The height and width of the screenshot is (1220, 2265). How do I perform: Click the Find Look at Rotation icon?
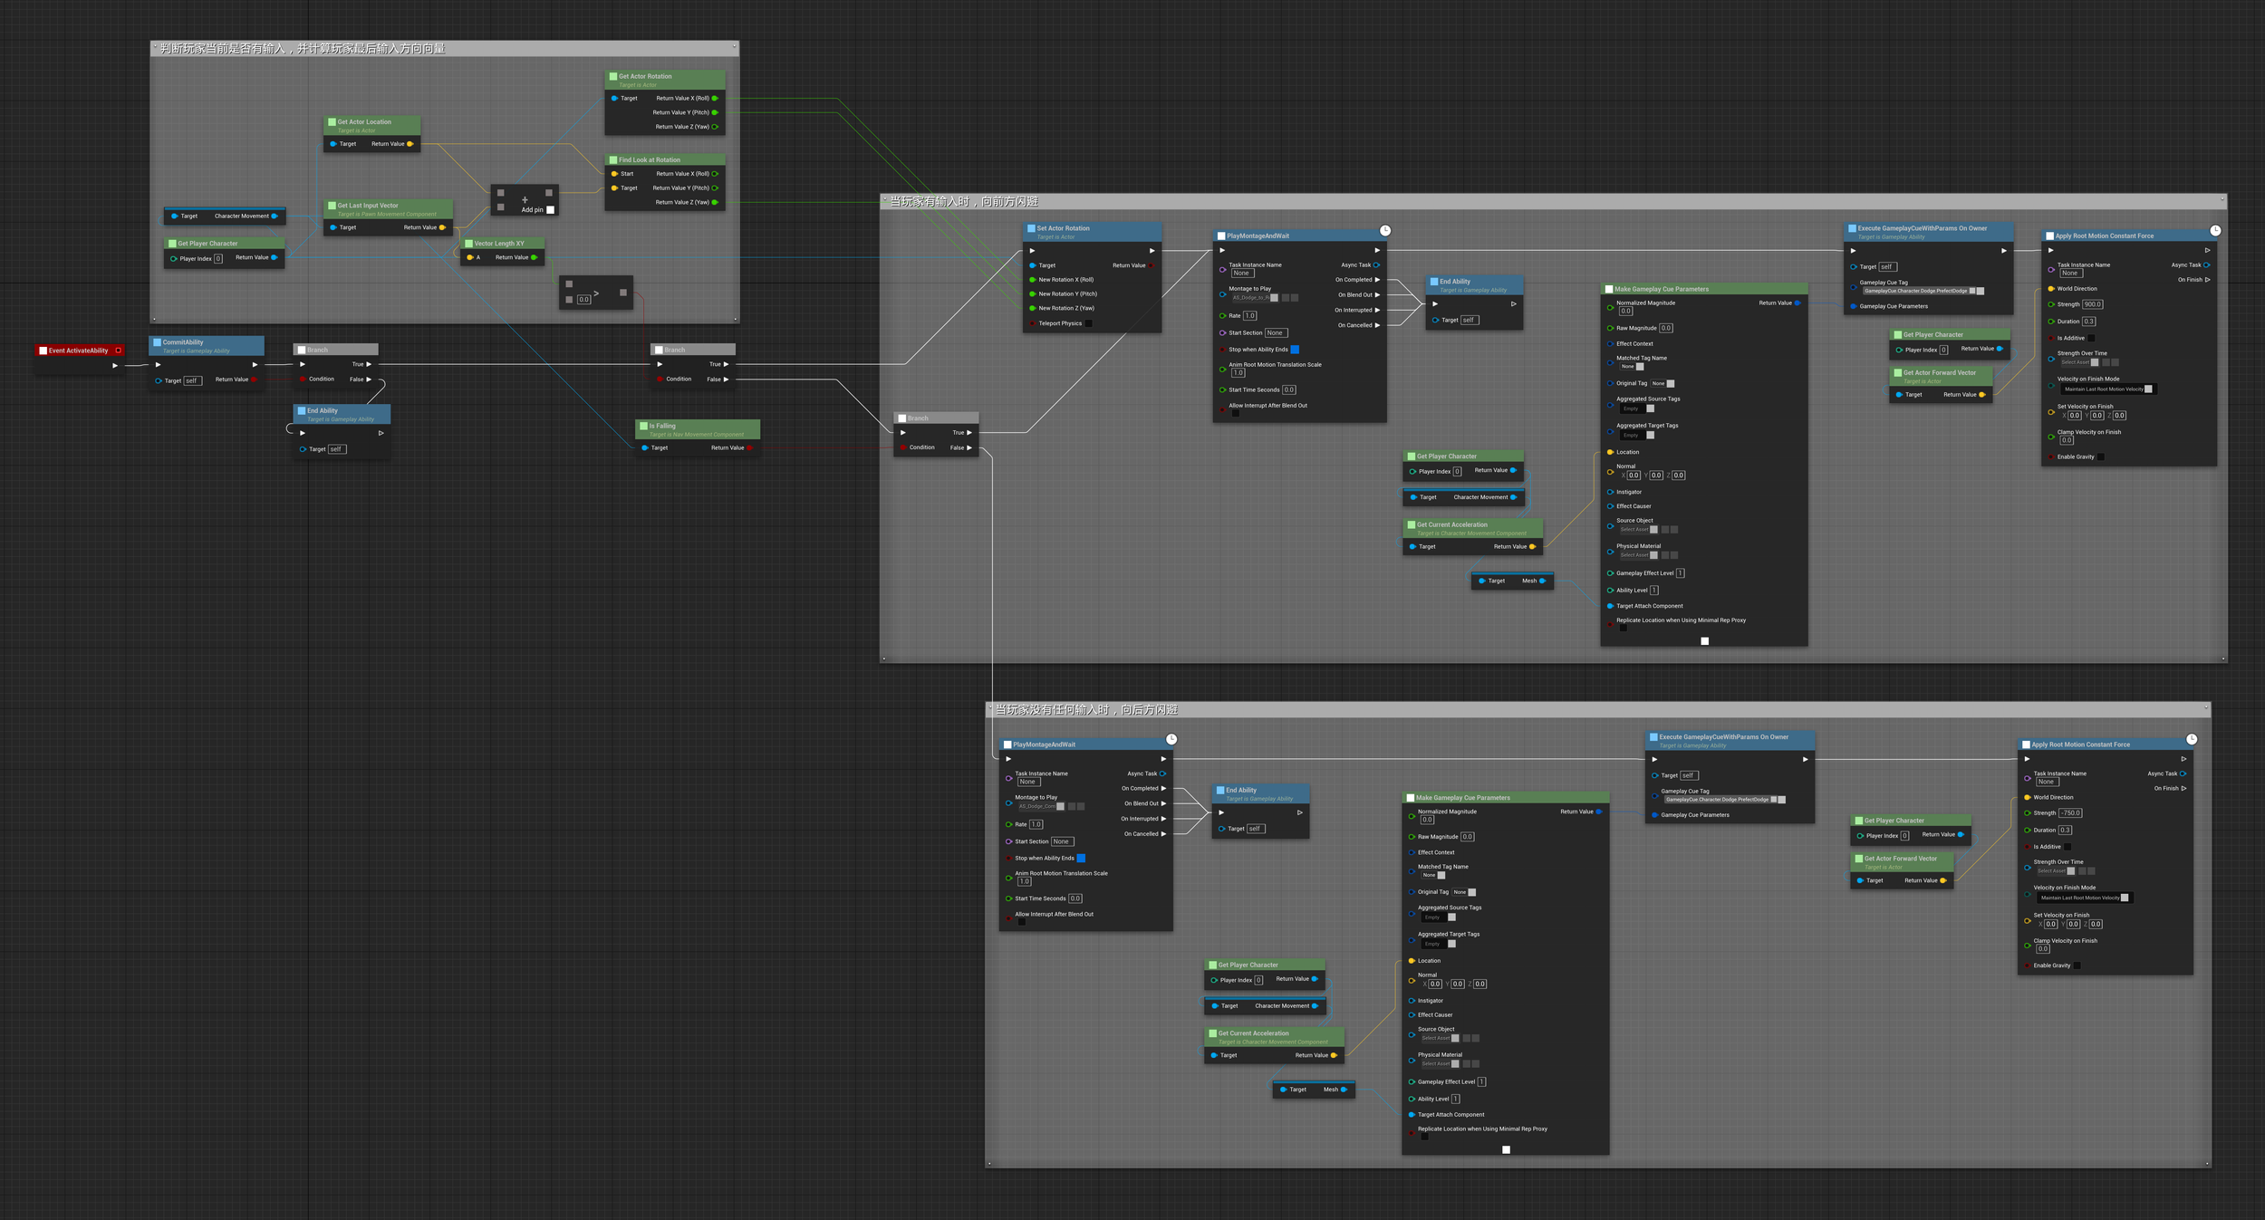tap(613, 159)
